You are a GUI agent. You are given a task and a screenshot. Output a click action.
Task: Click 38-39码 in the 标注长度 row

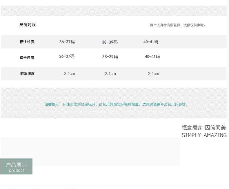[x=110, y=42]
